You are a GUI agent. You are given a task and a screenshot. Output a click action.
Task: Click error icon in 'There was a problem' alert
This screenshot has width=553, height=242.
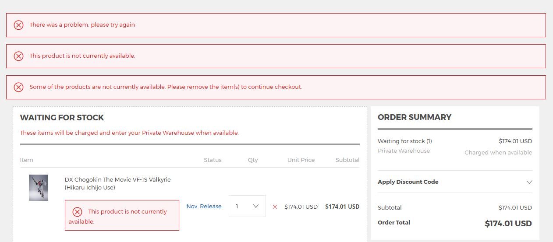pyautogui.click(x=18, y=25)
